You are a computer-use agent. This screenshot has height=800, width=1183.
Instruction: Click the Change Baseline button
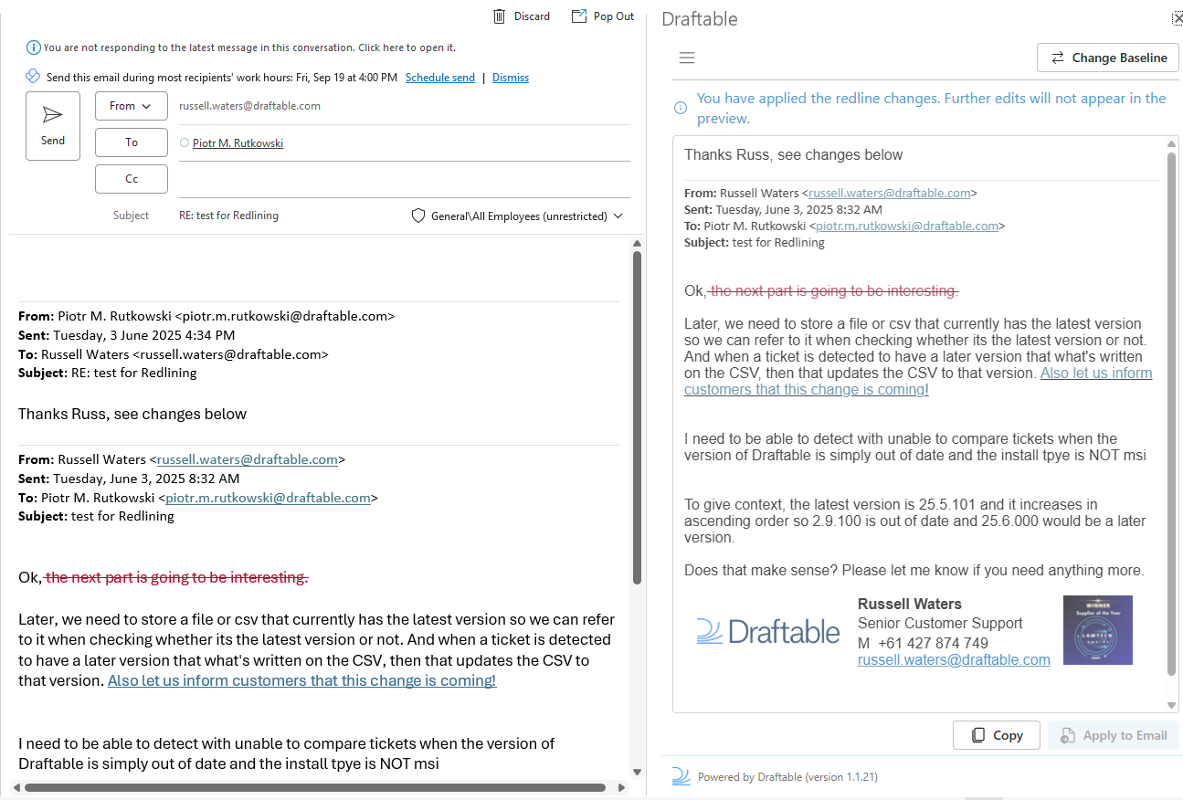click(1108, 58)
